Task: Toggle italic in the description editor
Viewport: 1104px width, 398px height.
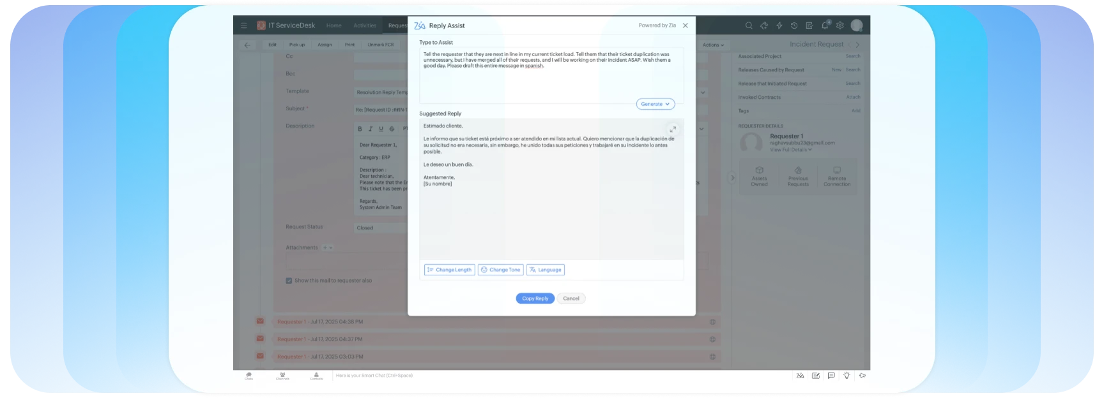Action: [x=371, y=129]
